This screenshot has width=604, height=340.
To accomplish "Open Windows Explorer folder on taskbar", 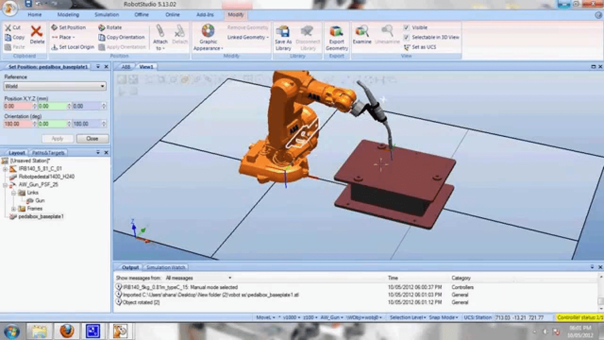I will pyautogui.click(x=39, y=331).
